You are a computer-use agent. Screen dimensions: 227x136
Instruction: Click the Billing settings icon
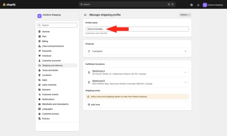click(39, 41)
